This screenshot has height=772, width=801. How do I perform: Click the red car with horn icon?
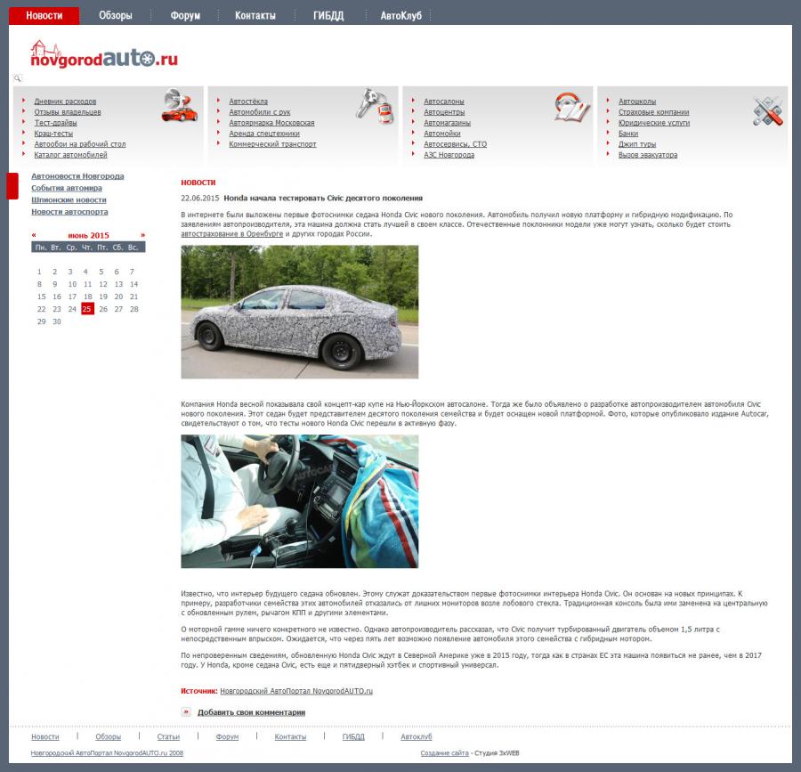tap(179, 105)
